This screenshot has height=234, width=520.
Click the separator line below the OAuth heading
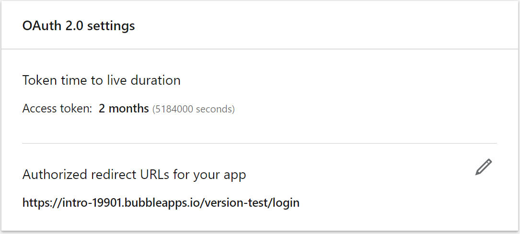coord(259,49)
